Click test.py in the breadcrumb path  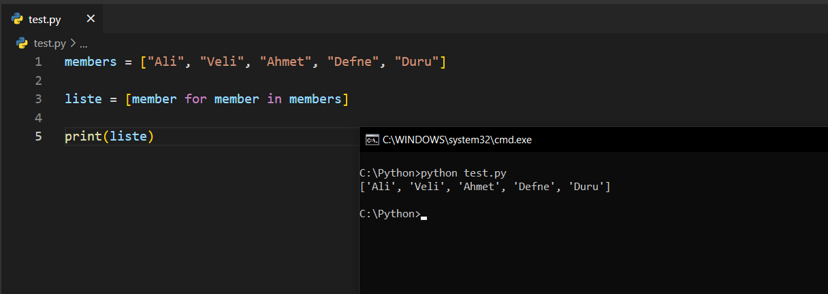point(50,43)
